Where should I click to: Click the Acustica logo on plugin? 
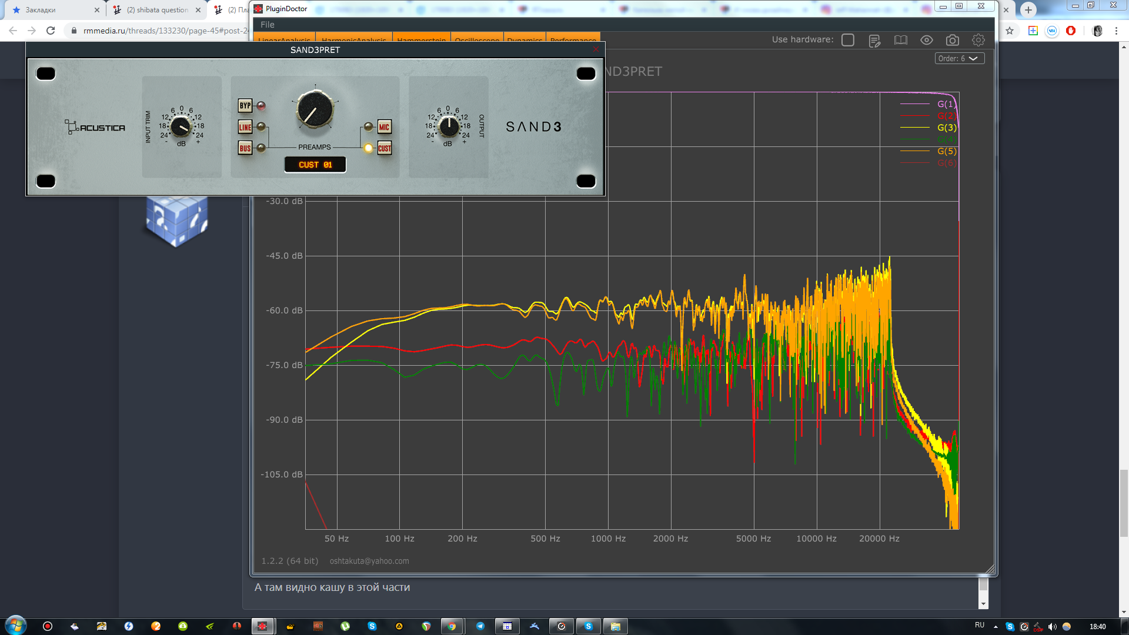[95, 127]
